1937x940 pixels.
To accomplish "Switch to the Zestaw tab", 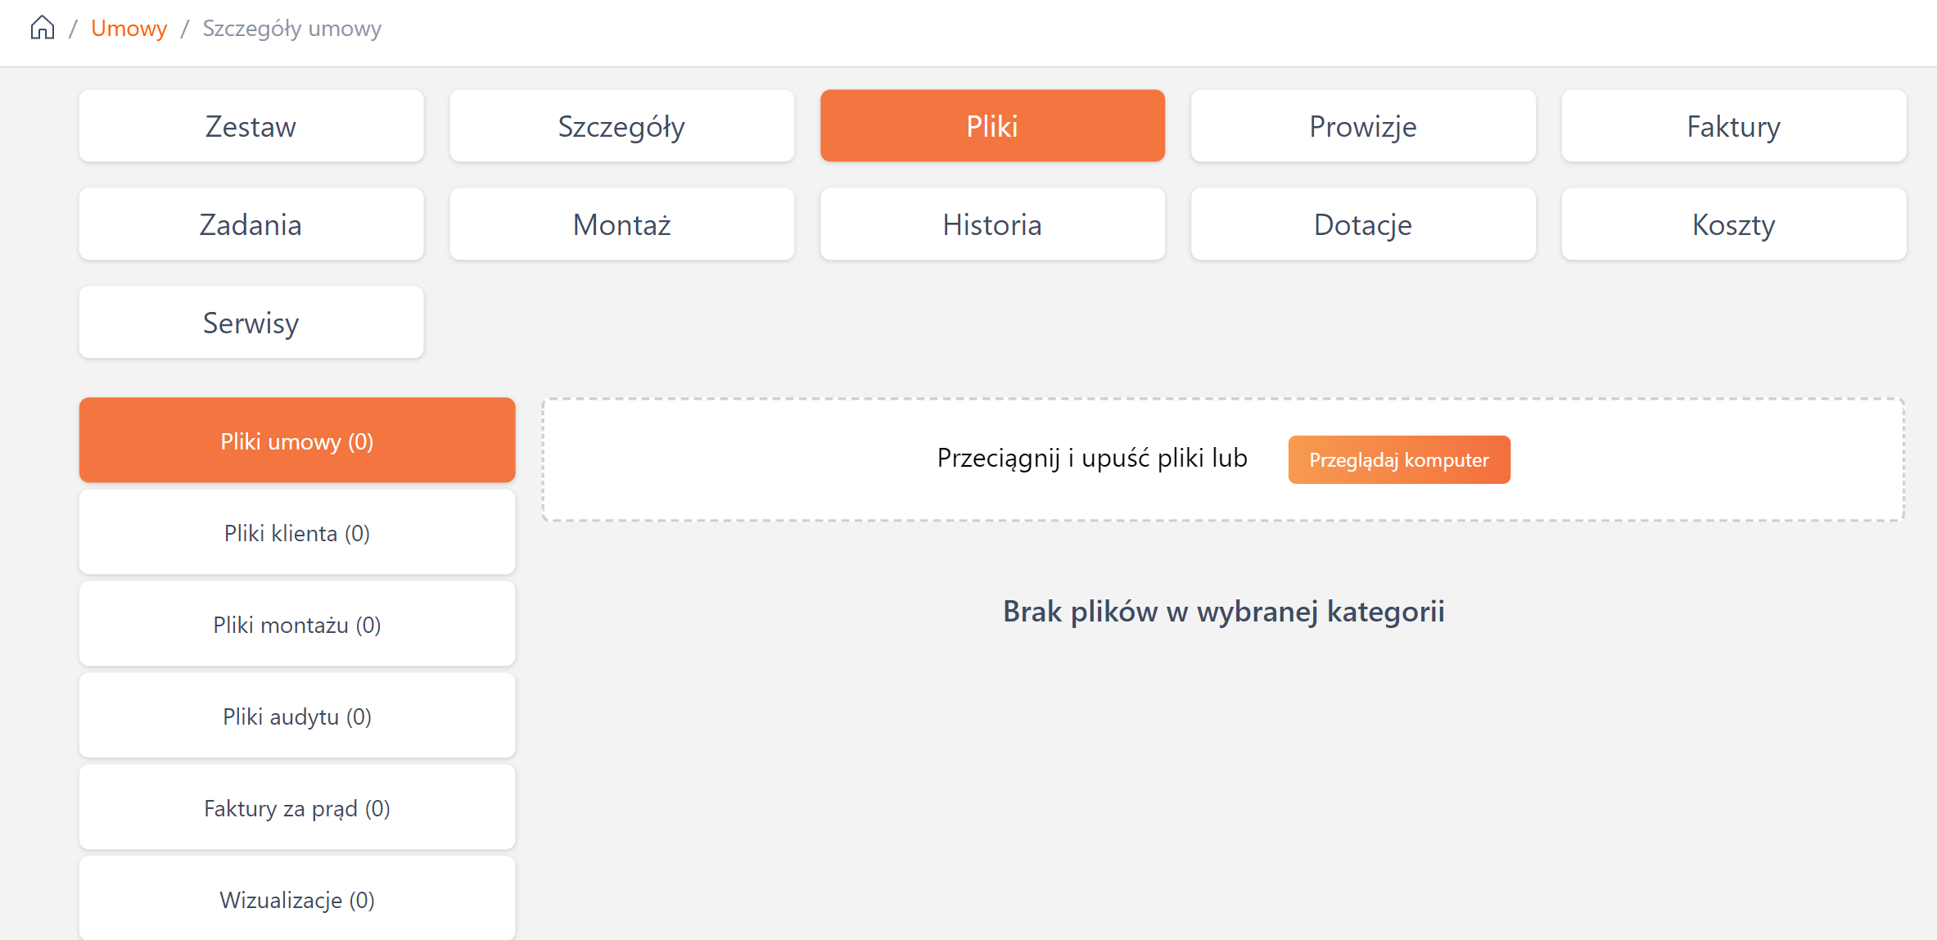I will [x=251, y=126].
